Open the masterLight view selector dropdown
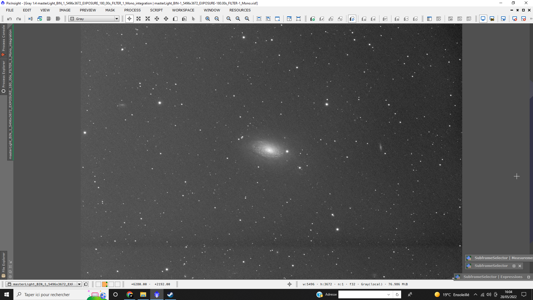Screen dimensions: 533x300 (x=79, y=284)
